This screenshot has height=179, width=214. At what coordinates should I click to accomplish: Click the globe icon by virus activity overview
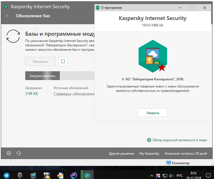coord(149,140)
